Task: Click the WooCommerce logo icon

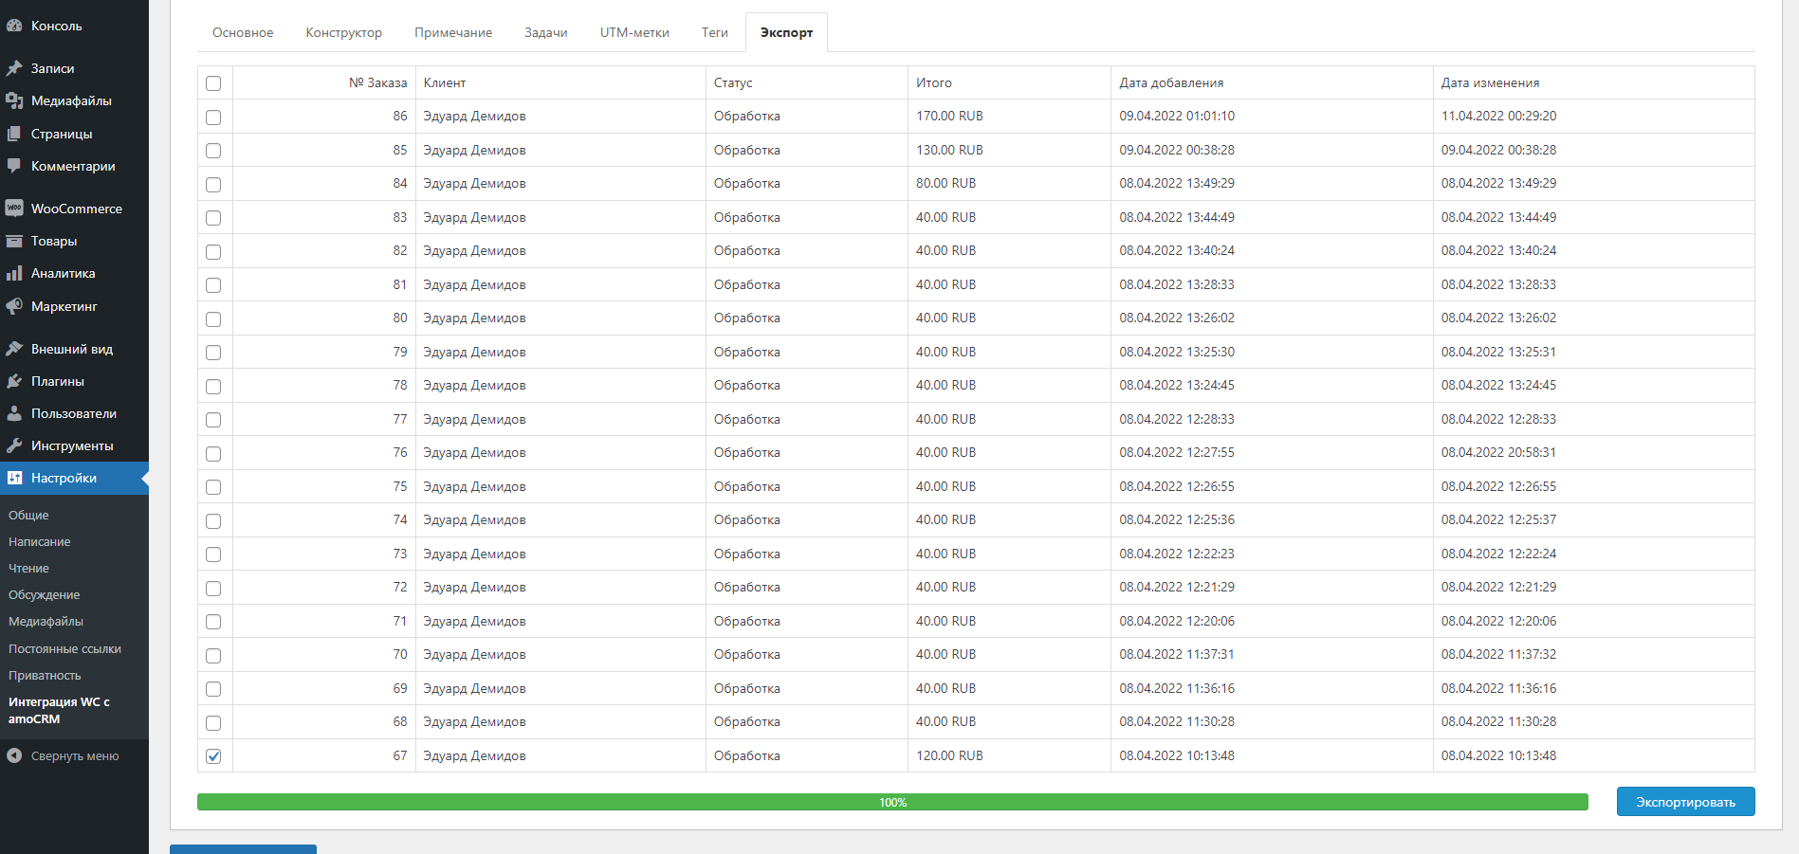Action: (14, 209)
